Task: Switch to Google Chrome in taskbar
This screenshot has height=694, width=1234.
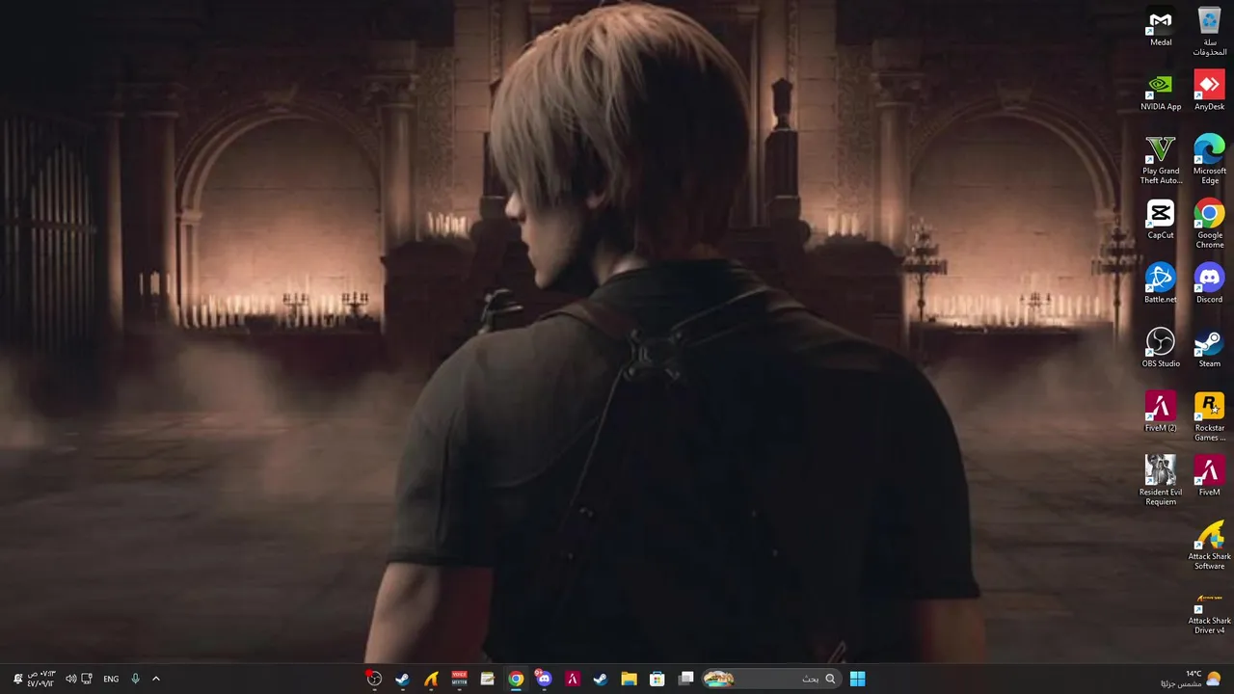Action: tap(516, 679)
